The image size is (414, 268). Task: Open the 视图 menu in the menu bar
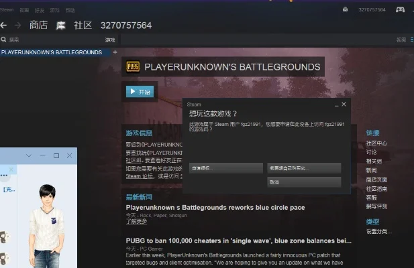24,10
